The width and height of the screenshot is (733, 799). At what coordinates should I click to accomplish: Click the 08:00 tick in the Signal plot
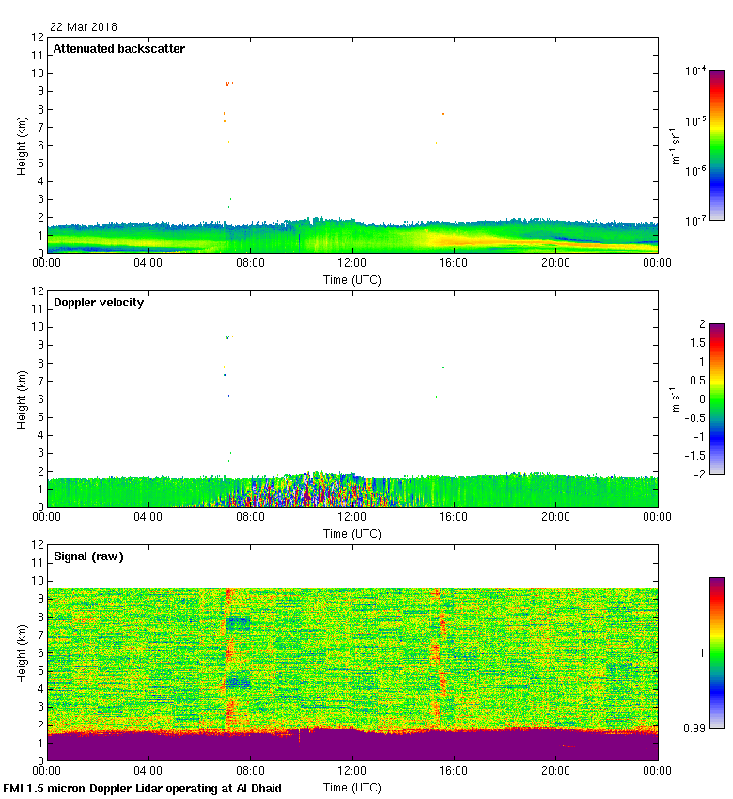[x=250, y=772]
